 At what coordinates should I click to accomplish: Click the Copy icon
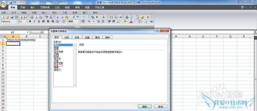(62, 17)
